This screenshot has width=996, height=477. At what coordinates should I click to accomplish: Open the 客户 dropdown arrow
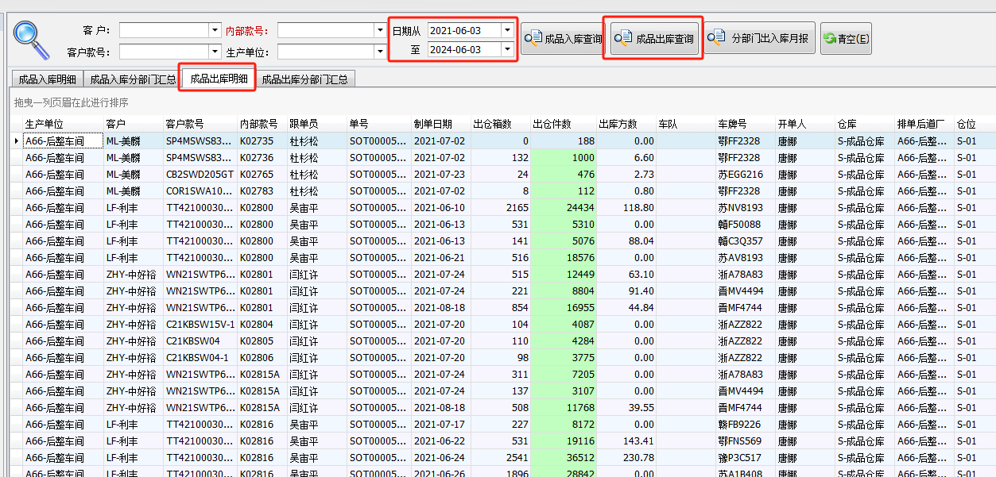215,30
